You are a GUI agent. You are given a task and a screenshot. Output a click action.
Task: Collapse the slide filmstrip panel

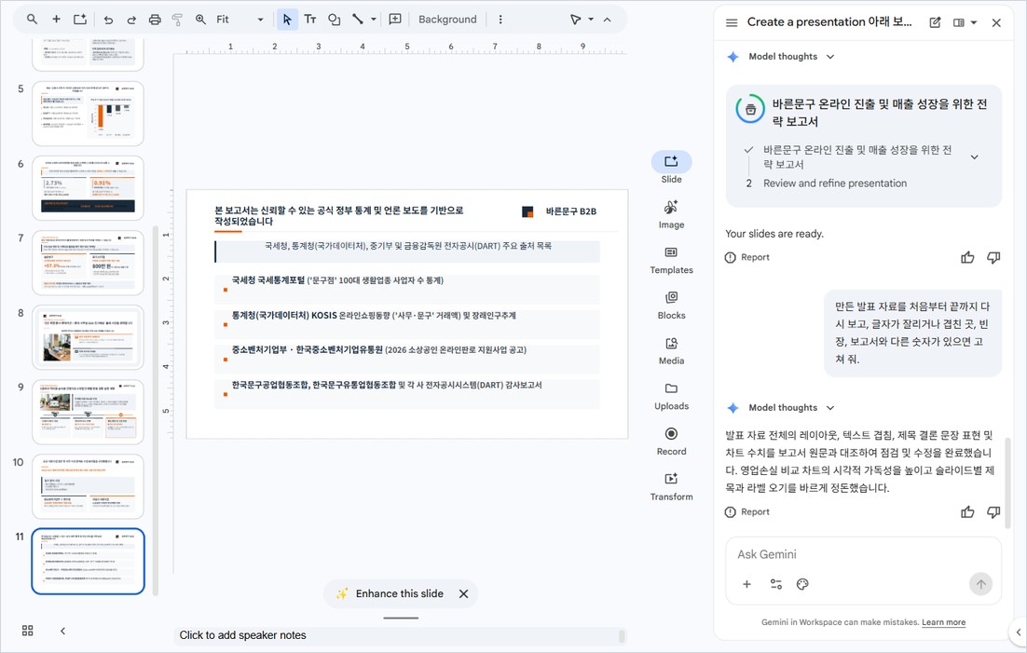[62, 631]
